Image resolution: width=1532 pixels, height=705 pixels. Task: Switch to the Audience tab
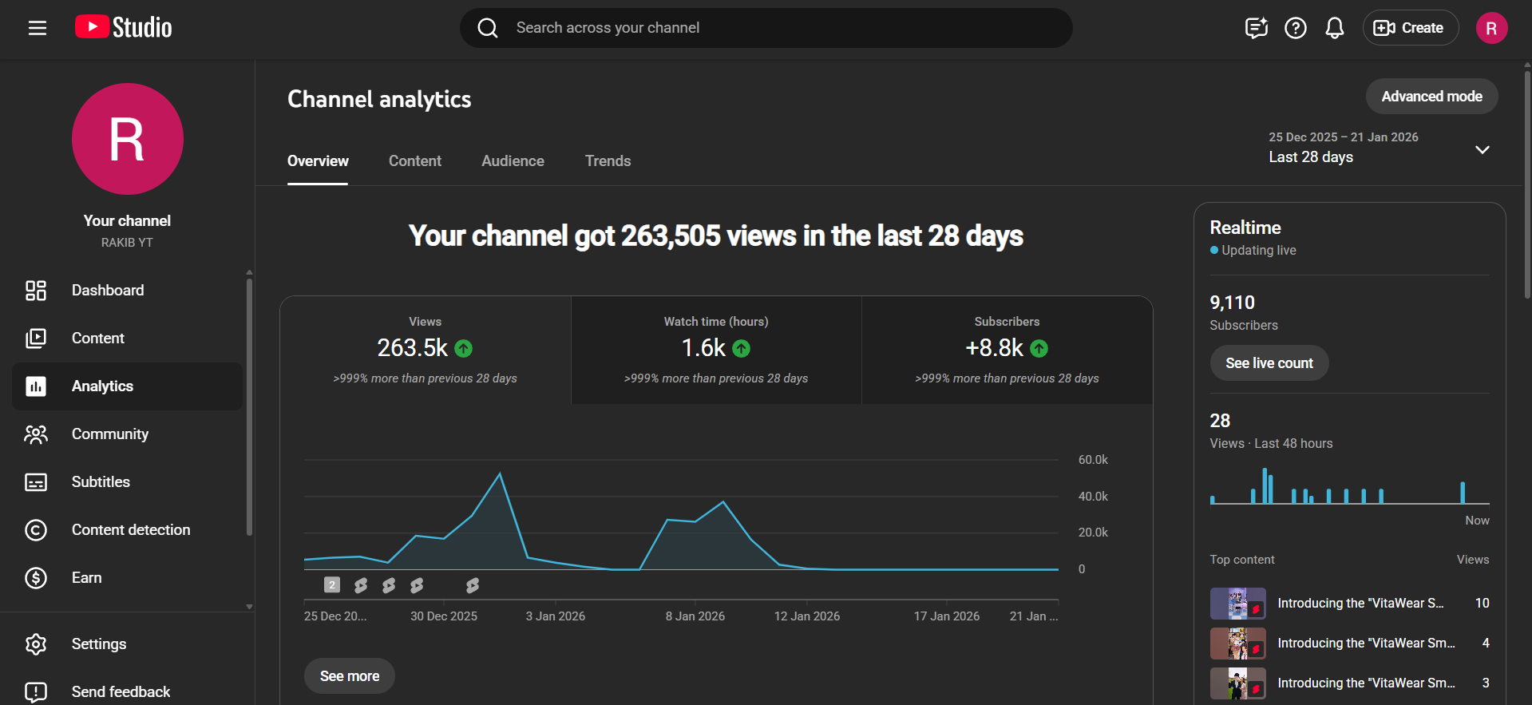(x=513, y=161)
